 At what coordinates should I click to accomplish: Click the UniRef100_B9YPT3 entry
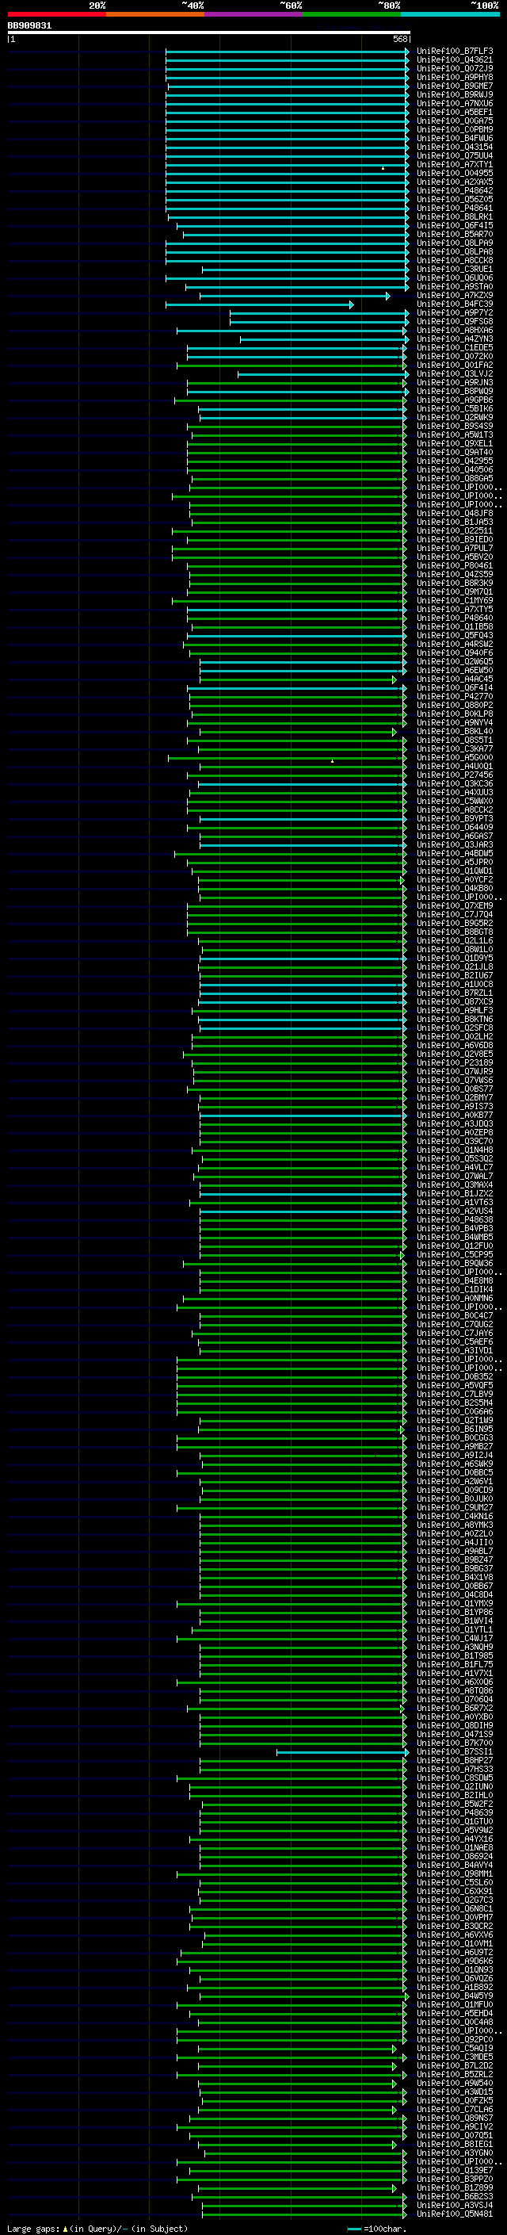coord(454,818)
